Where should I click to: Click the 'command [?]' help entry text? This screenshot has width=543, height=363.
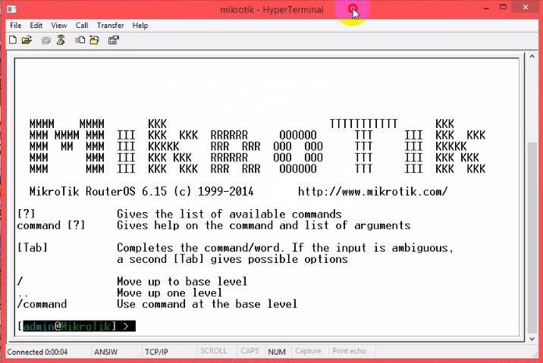[x=51, y=225]
